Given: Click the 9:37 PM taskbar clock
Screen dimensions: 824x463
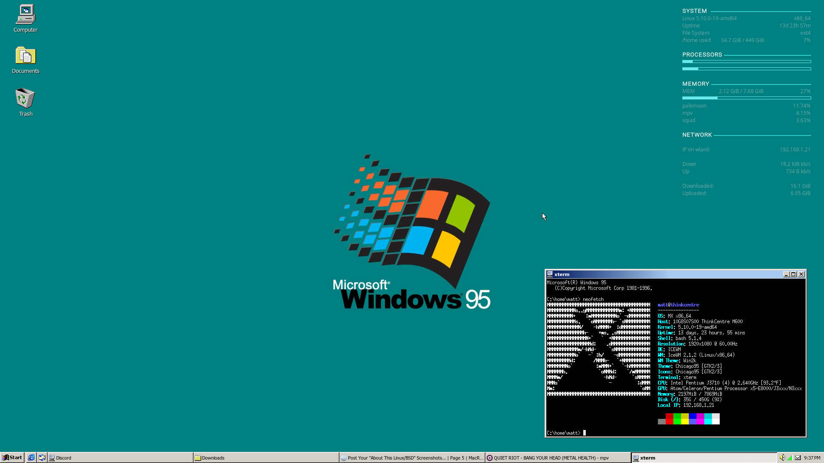Looking at the screenshot, I should 812,457.
